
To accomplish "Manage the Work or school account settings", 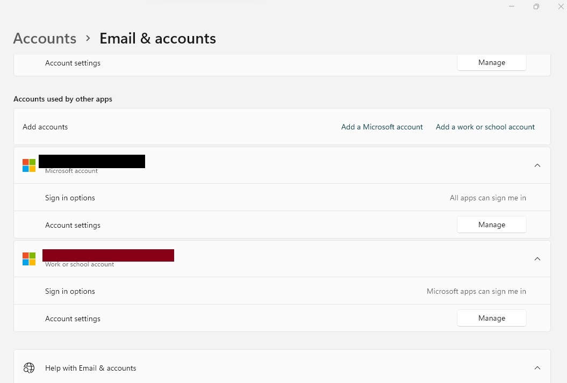I will (x=492, y=319).
